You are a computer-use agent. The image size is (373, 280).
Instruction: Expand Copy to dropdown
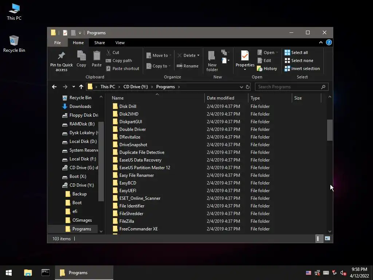[x=169, y=66]
